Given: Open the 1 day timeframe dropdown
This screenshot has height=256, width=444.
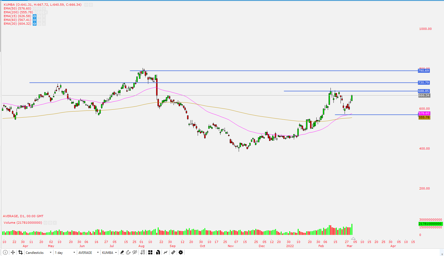Looking at the screenshot, I should coord(64,252).
